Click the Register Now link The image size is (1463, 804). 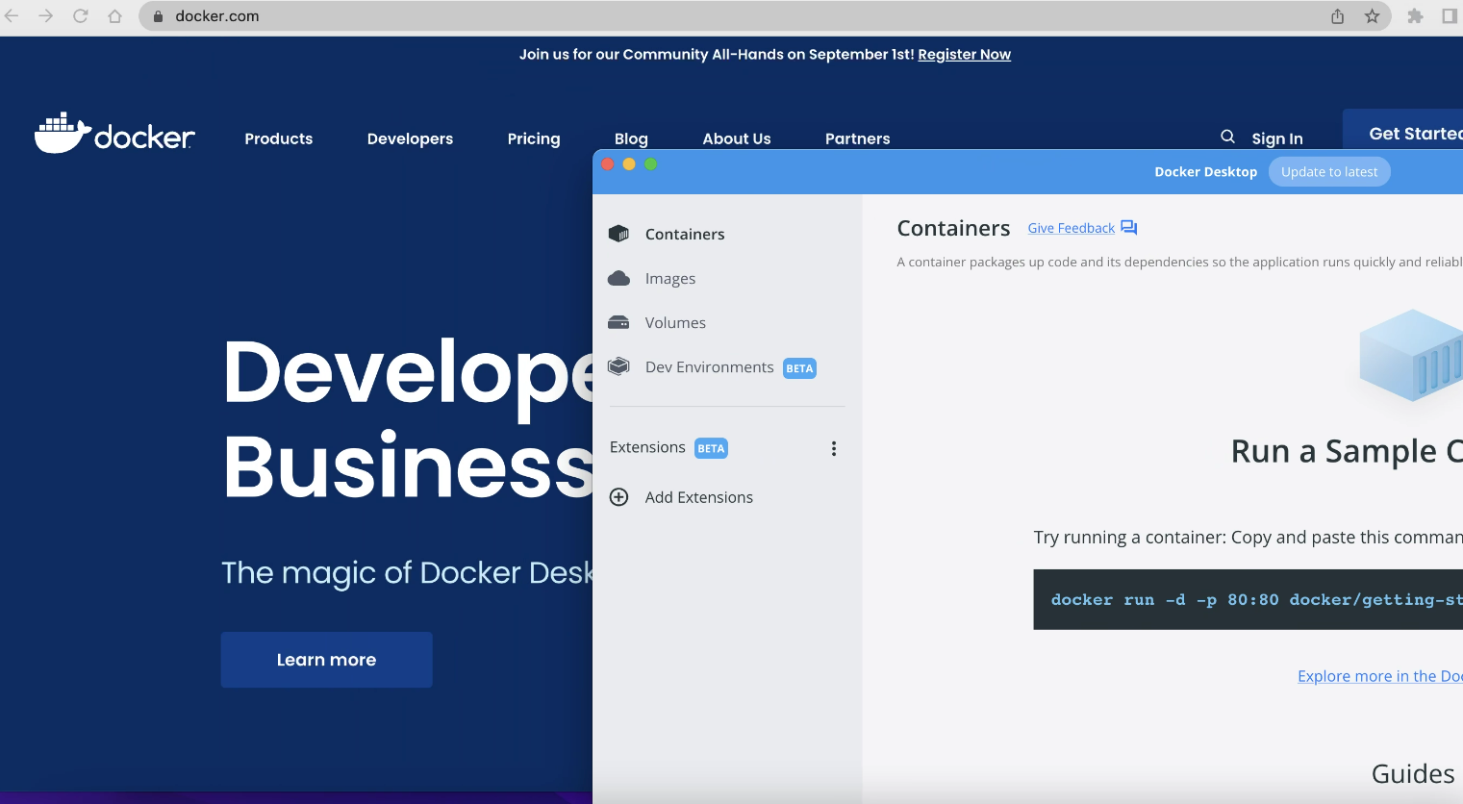(964, 55)
